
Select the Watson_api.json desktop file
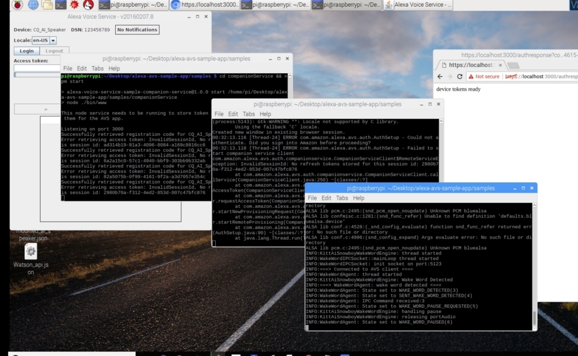click(x=30, y=260)
